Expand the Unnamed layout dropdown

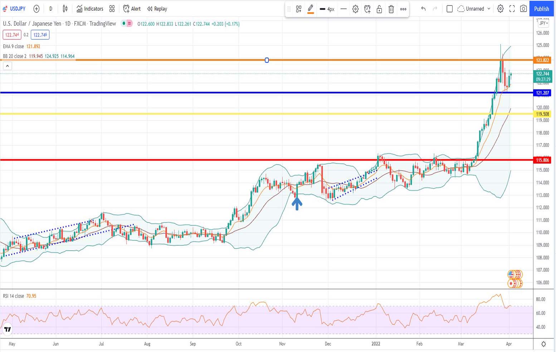[x=489, y=9]
